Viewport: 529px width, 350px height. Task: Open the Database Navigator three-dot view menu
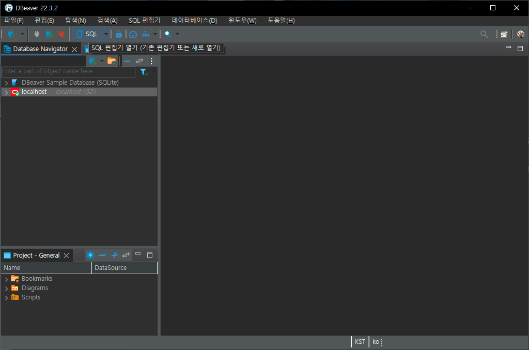pos(151,61)
